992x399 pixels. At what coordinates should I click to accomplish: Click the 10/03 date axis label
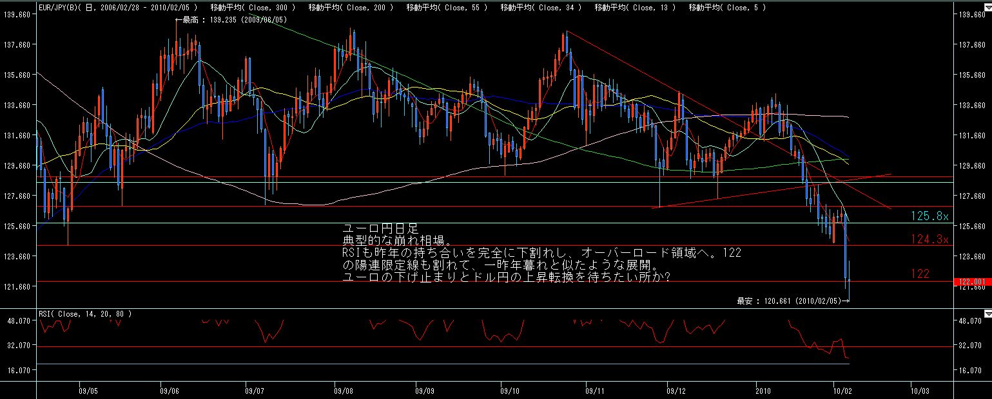[920, 390]
